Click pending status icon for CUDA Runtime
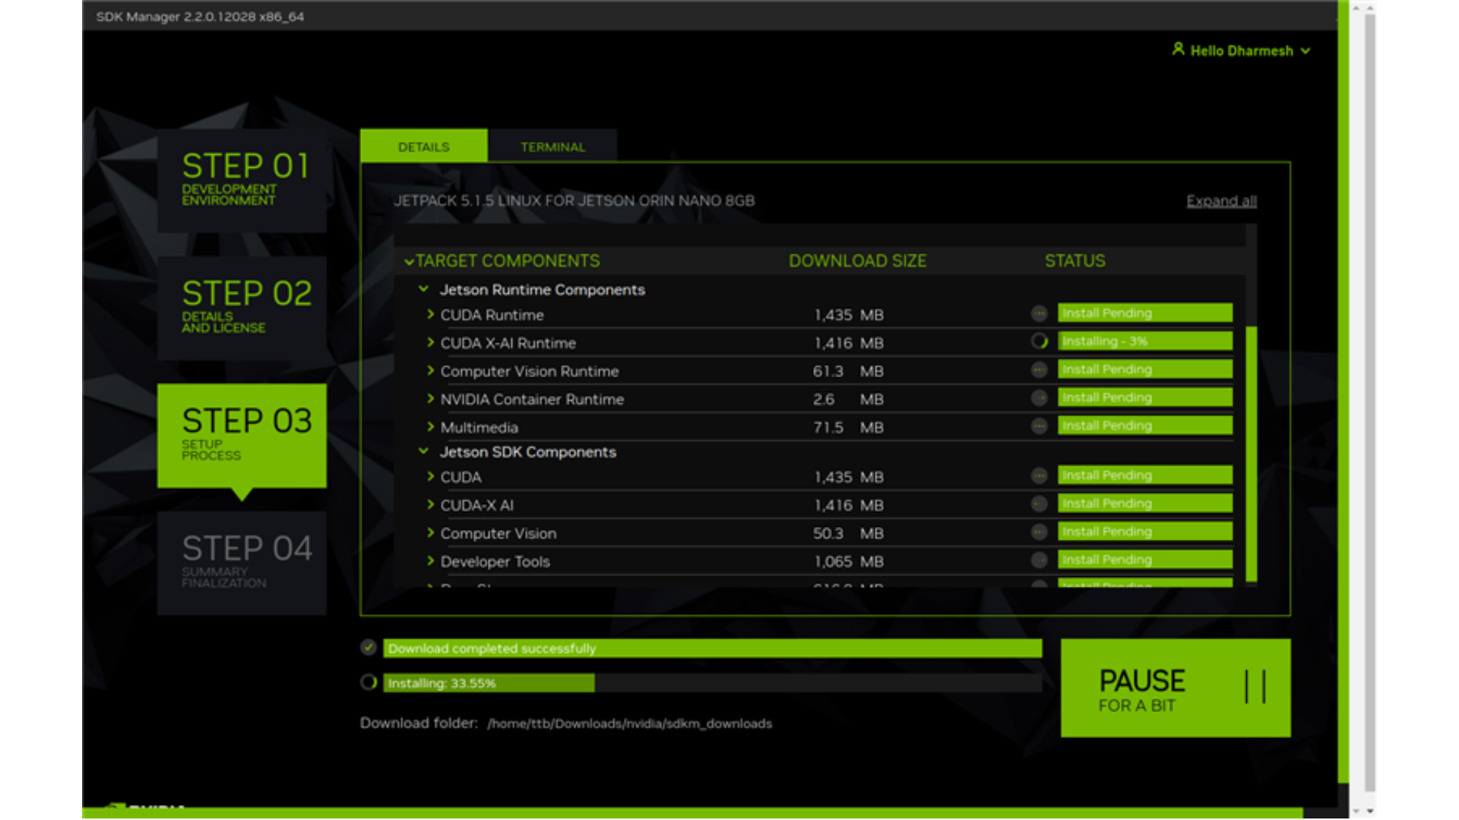The width and height of the screenshot is (1459, 820). point(1039,314)
